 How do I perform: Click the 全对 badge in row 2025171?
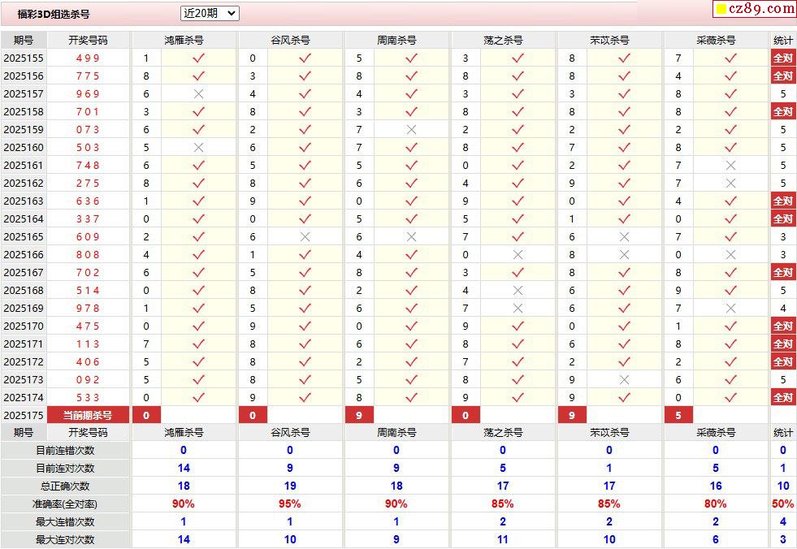point(782,344)
